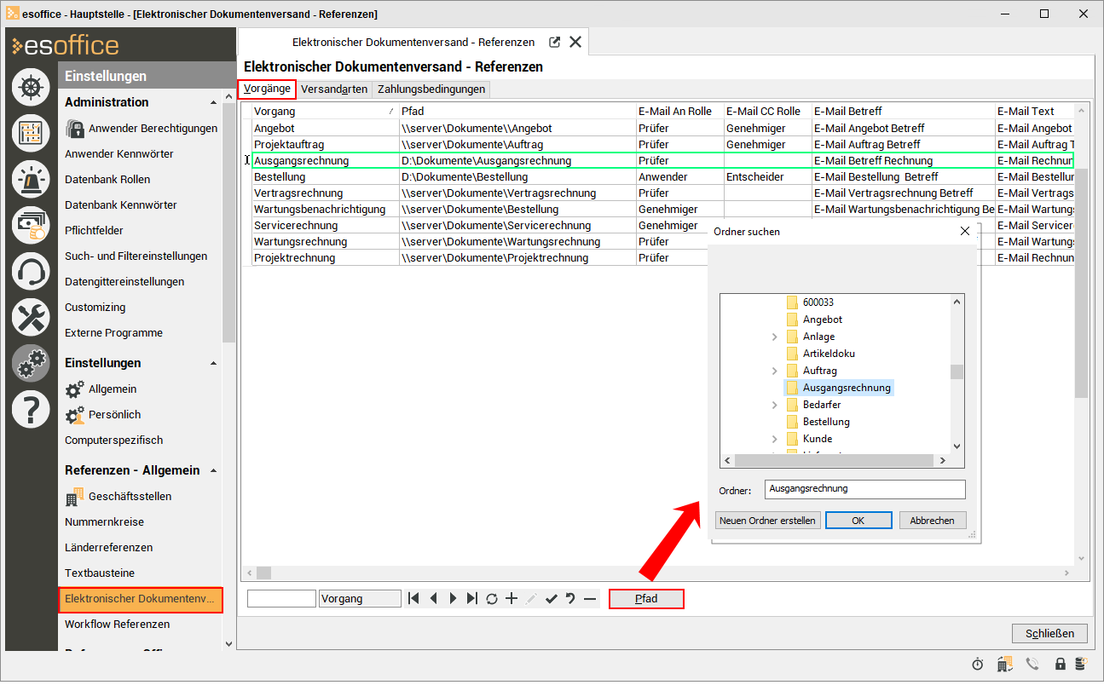This screenshot has width=1104, height=691.
Task: Open the headset service sidebar icon
Action: coord(31,272)
